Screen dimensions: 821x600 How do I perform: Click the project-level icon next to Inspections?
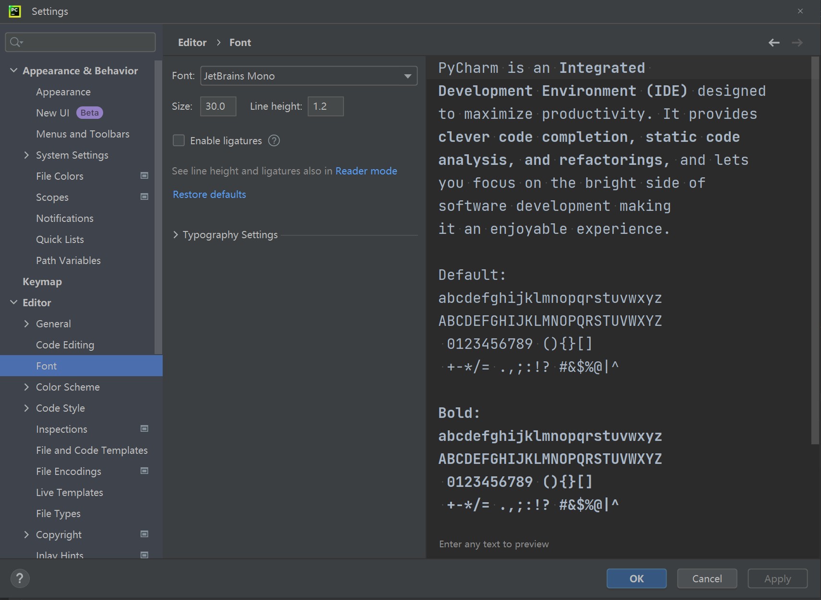pos(144,429)
